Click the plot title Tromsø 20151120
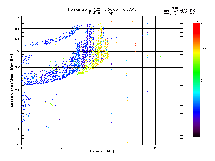The width and height of the screenshot is (215, 161). [x=102, y=9]
